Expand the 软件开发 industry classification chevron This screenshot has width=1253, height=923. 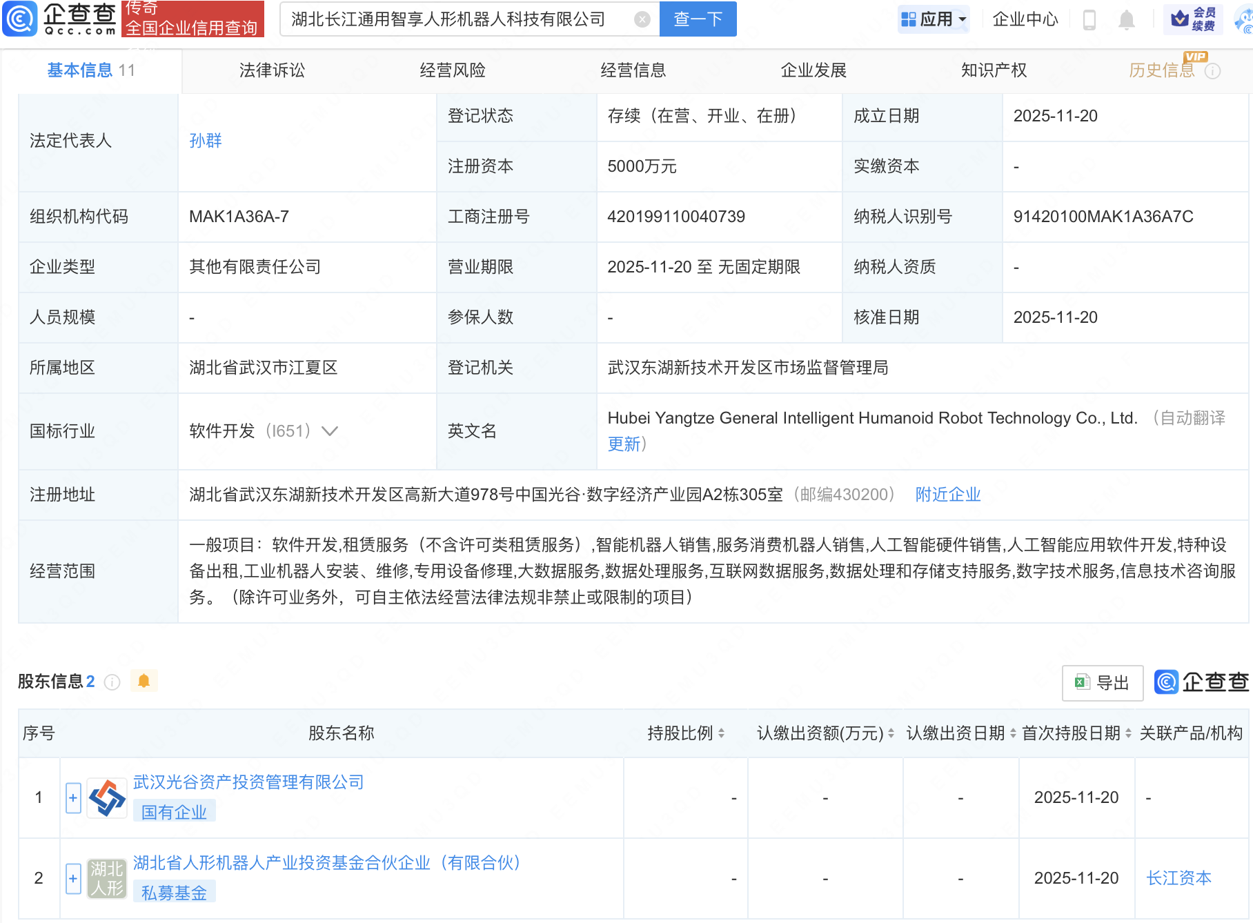[x=330, y=431]
